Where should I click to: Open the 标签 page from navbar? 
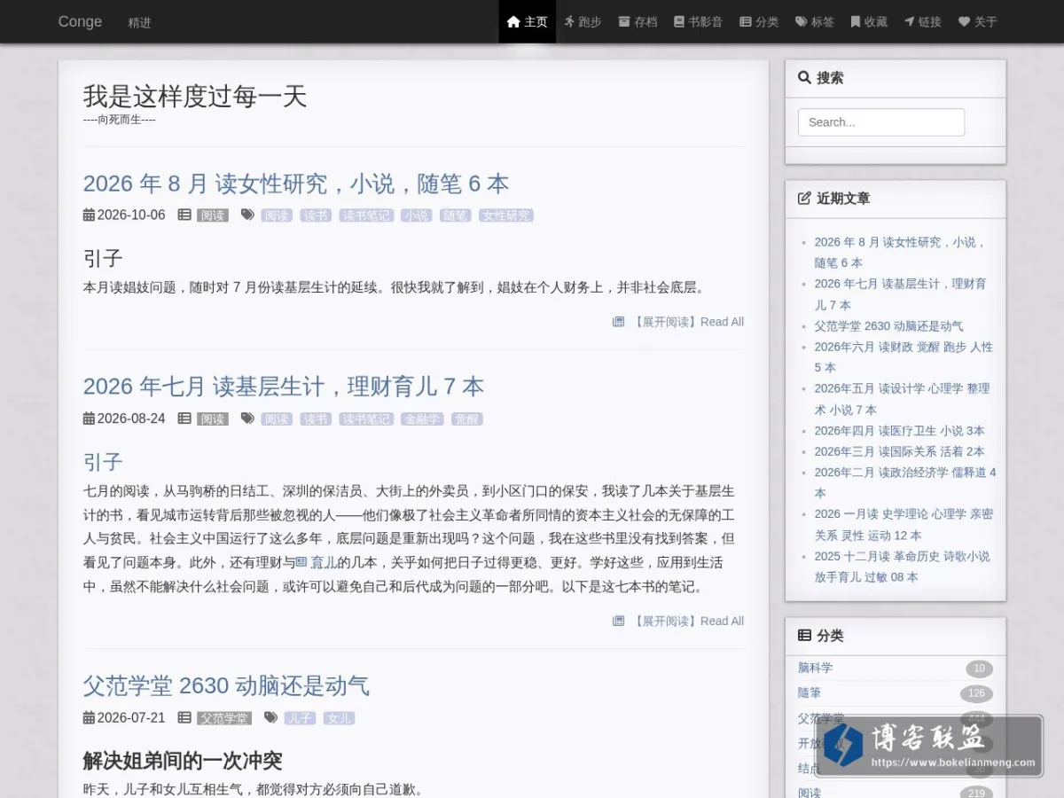(x=815, y=21)
